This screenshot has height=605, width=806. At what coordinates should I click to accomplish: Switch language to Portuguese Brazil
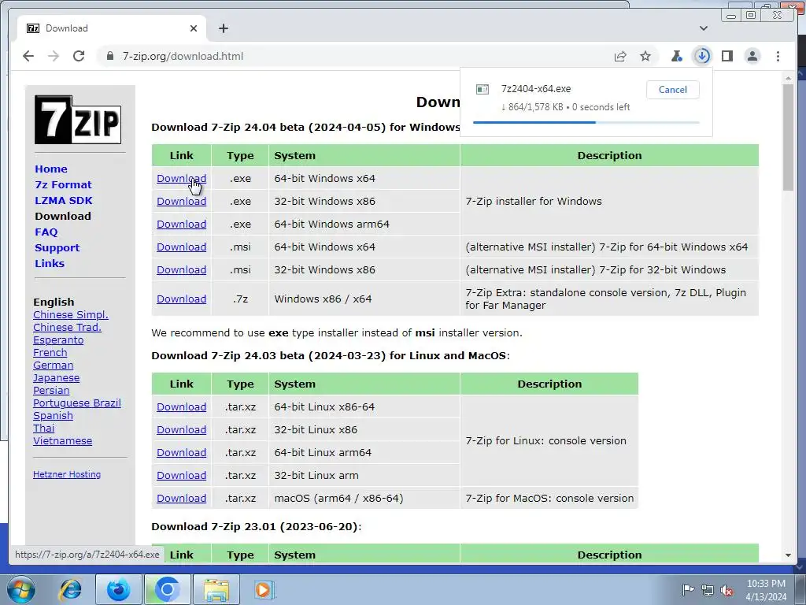tap(77, 403)
